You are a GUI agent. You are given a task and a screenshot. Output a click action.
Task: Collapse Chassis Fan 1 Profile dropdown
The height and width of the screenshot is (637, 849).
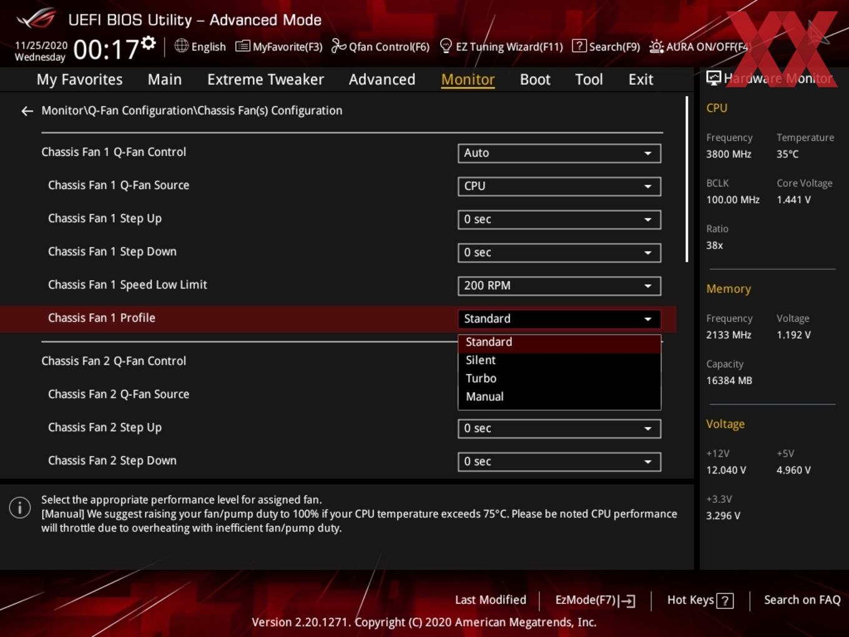click(x=559, y=318)
